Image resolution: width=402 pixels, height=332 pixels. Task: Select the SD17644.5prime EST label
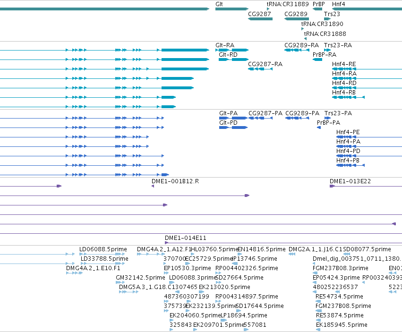[260, 306]
